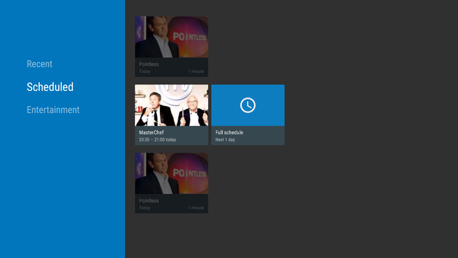Image resolution: width=458 pixels, height=258 pixels.
Task: Click the clock icon on Full schedule
Action: click(x=248, y=105)
